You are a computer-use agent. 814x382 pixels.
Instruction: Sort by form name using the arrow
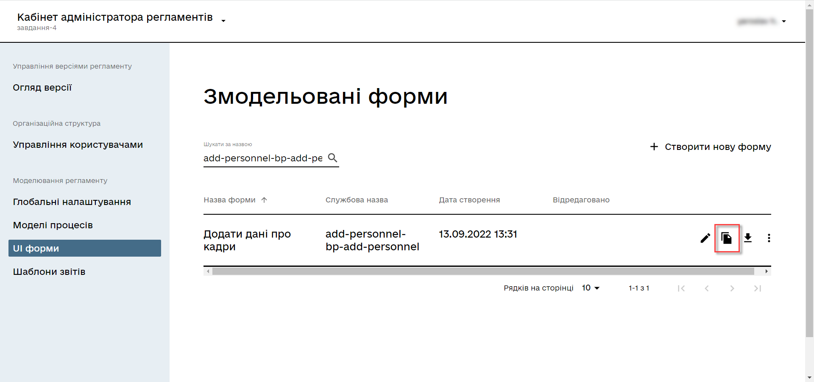(264, 200)
